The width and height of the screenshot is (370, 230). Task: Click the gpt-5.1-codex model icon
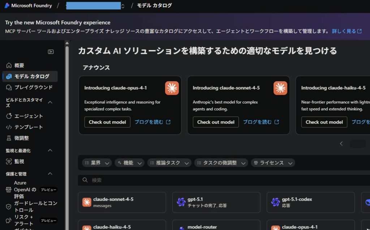[275, 202]
